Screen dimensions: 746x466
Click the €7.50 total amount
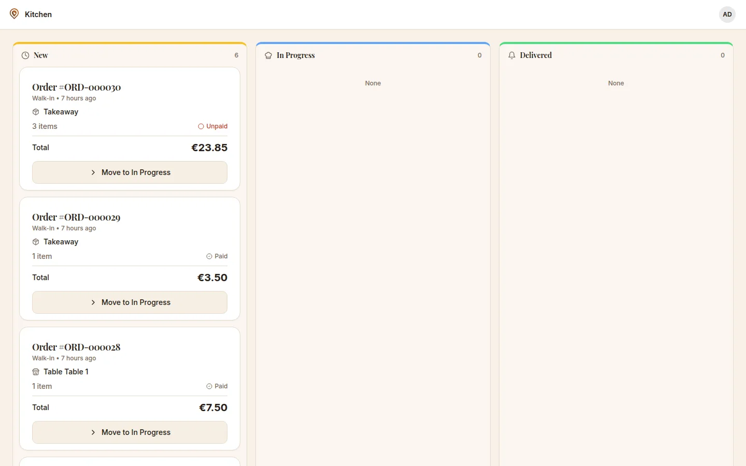pos(213,407)
